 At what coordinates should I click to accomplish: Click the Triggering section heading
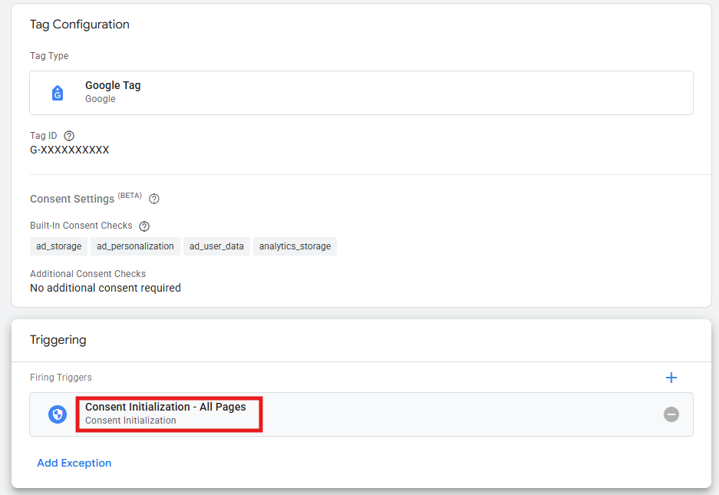[58, 340]
